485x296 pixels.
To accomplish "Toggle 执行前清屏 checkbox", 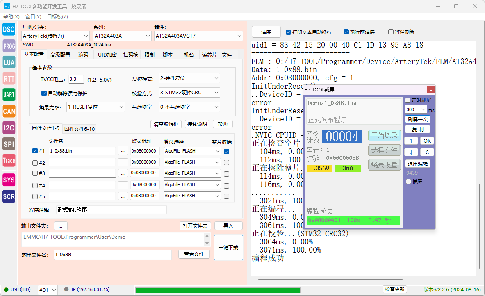I will point(346,32).
